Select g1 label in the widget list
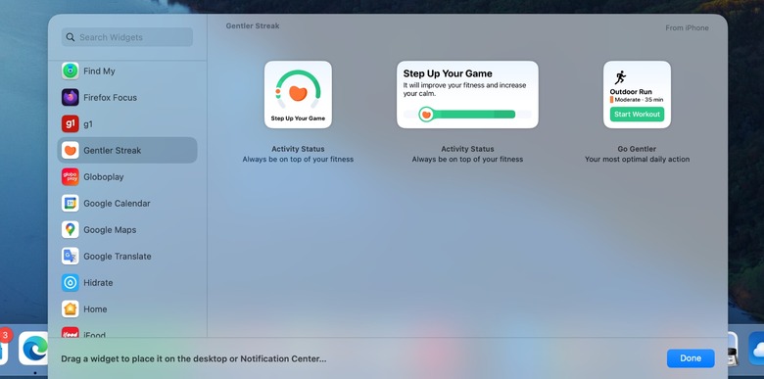 [x=88, y=124]
